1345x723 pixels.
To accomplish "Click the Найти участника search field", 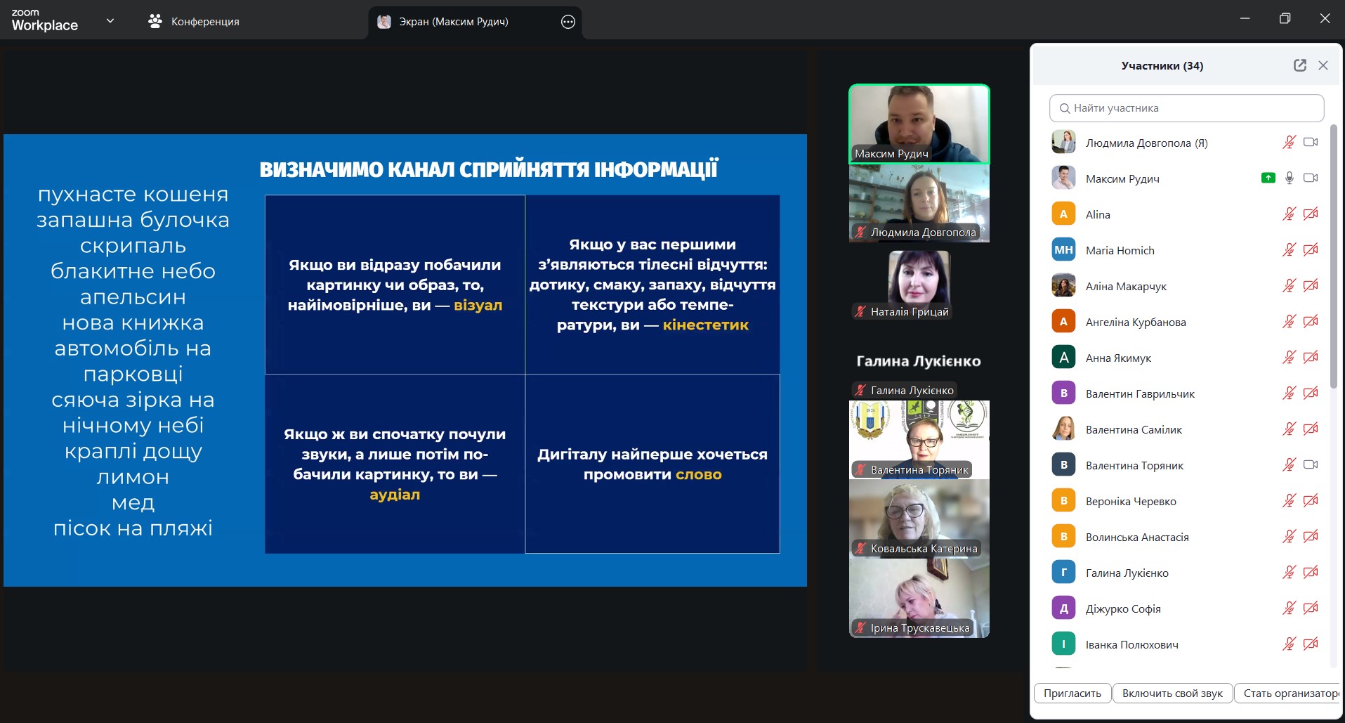I will (x=1186, y=108).
